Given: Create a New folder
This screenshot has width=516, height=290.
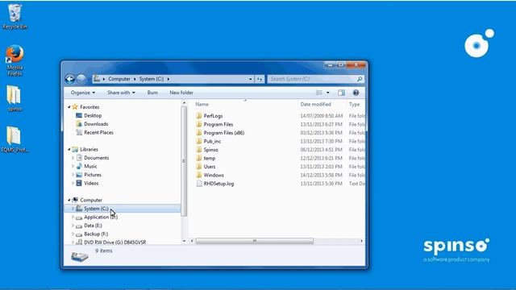Looking at the screenshot, I should [181, 93].
